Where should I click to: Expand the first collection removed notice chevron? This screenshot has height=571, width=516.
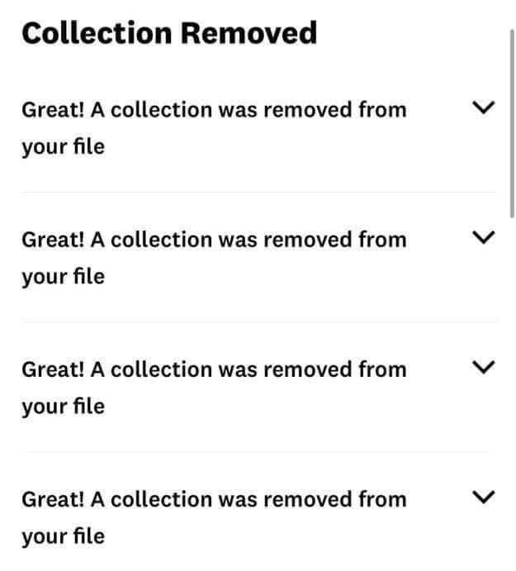[484, 108]
